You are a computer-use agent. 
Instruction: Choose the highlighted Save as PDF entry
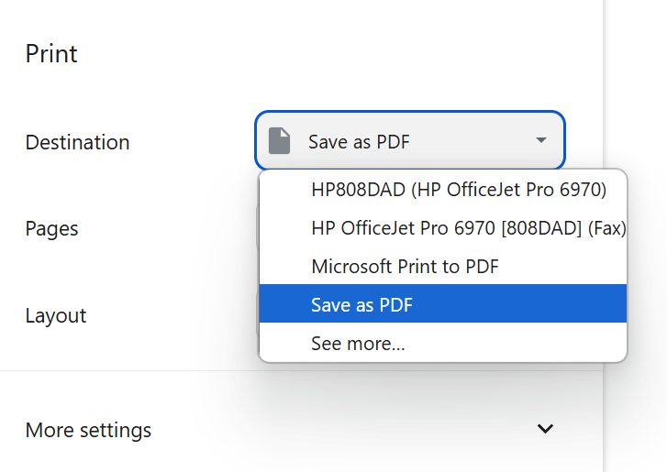tap(361, 304)
